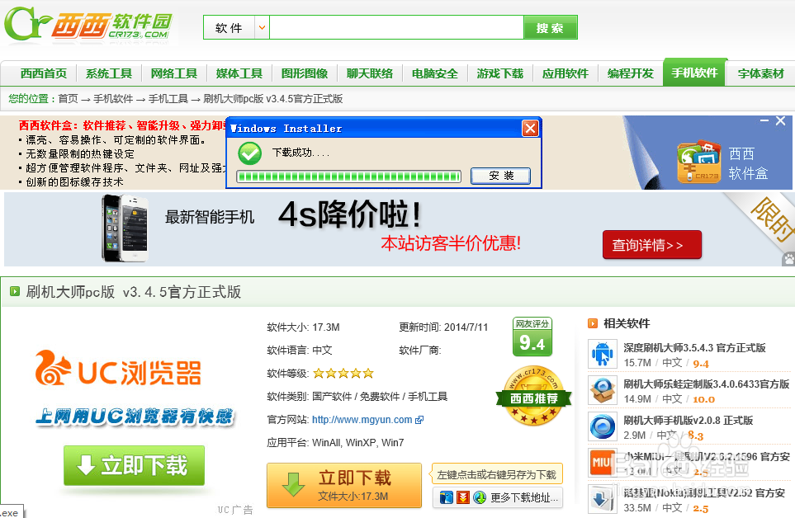The width and height of the screenshot is (795, 518).
Task: Click the paw icon on ad corner
Action: [x=788, y=260]
